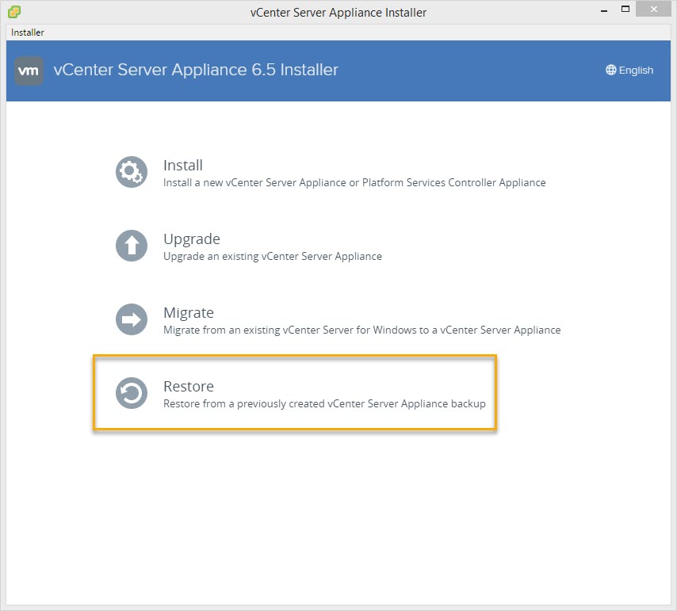
Task: Select the Install heading
Action: tap(183, 165)
